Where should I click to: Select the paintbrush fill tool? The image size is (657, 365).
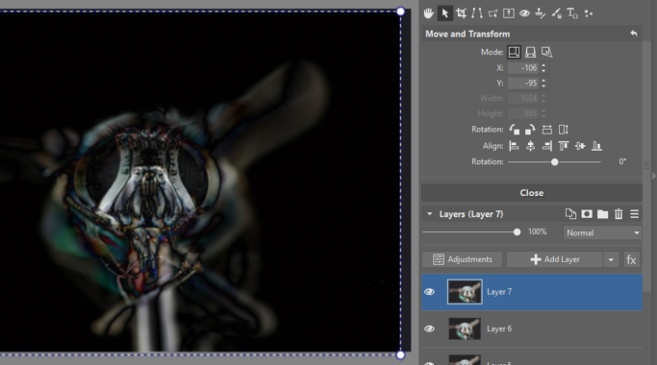[556, 13]
